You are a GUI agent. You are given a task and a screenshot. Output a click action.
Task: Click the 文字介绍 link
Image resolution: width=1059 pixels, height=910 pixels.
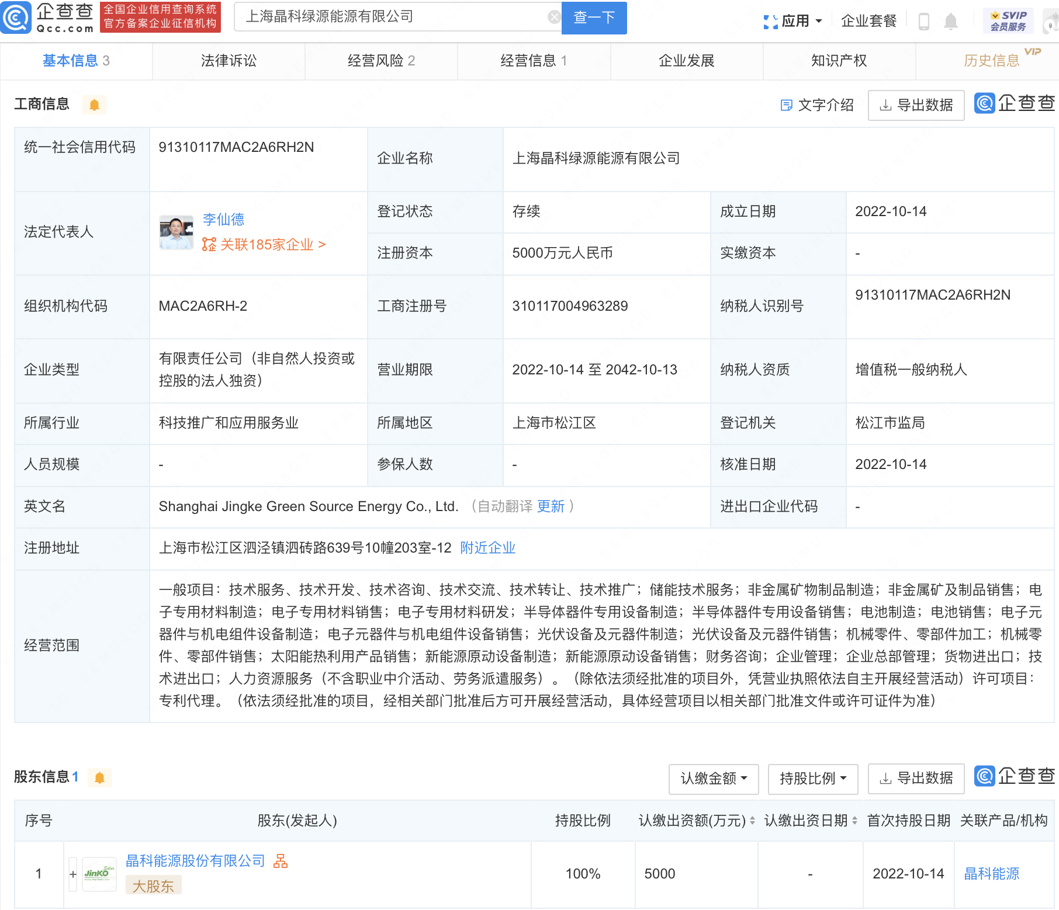[x=817, y=105]
